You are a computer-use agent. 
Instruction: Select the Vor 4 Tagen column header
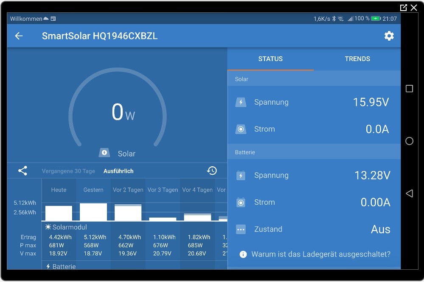(197, 190)
